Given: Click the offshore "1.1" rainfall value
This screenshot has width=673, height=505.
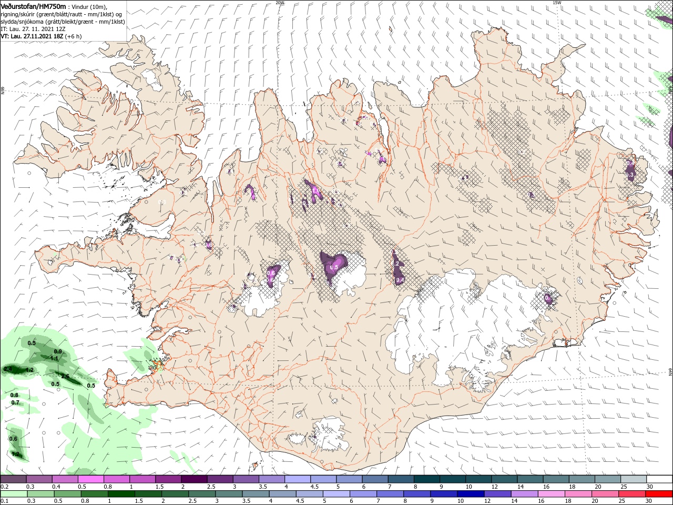Looking at the screenshot, I should point(54,358).
